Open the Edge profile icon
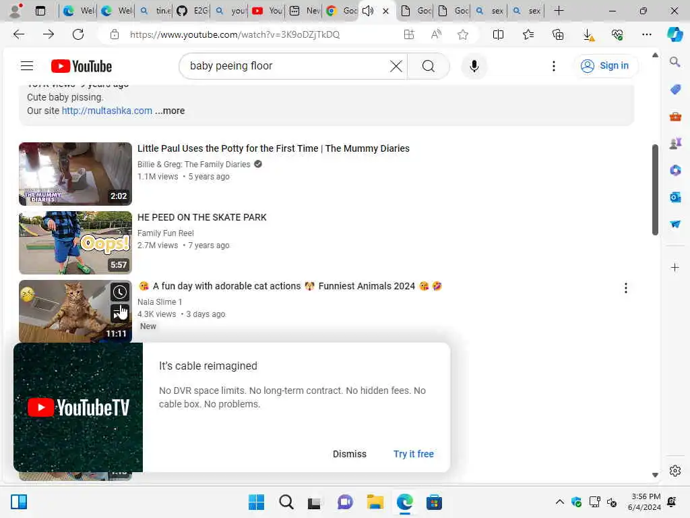This screenshot has height=518, width=690. point(16,11)
